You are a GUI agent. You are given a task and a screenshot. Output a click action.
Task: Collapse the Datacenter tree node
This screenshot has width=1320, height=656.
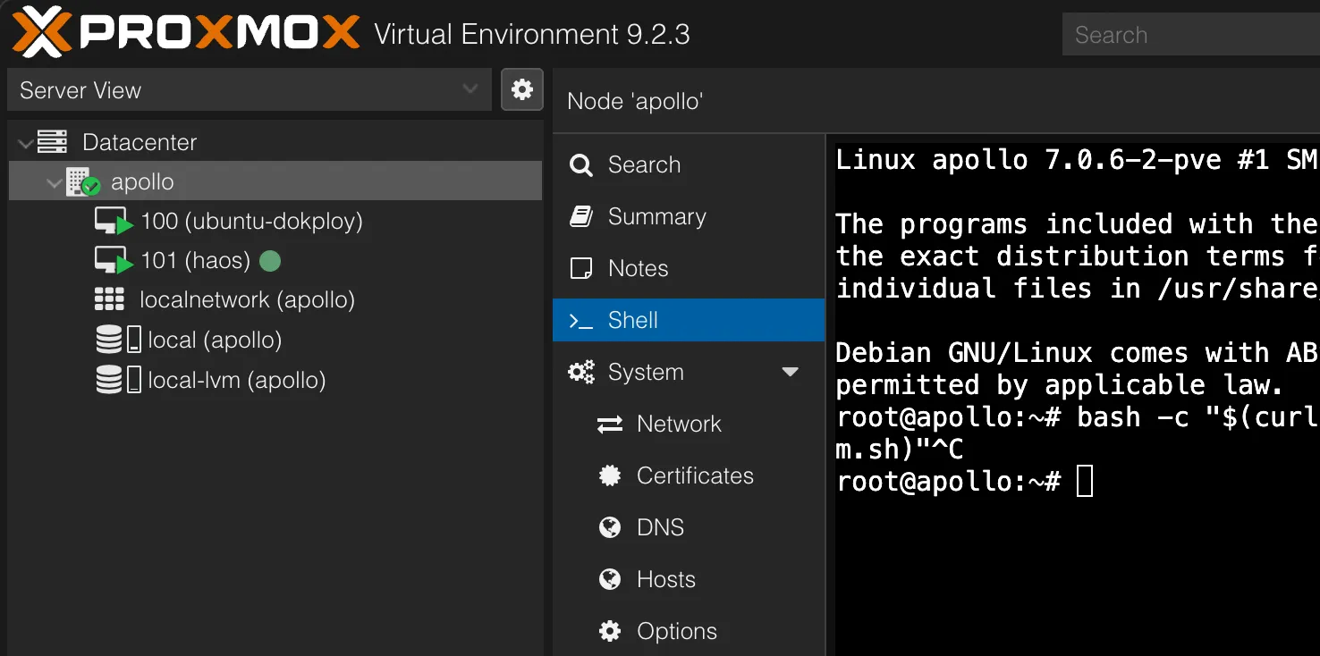pyautogui.click(x=24, y=142)
